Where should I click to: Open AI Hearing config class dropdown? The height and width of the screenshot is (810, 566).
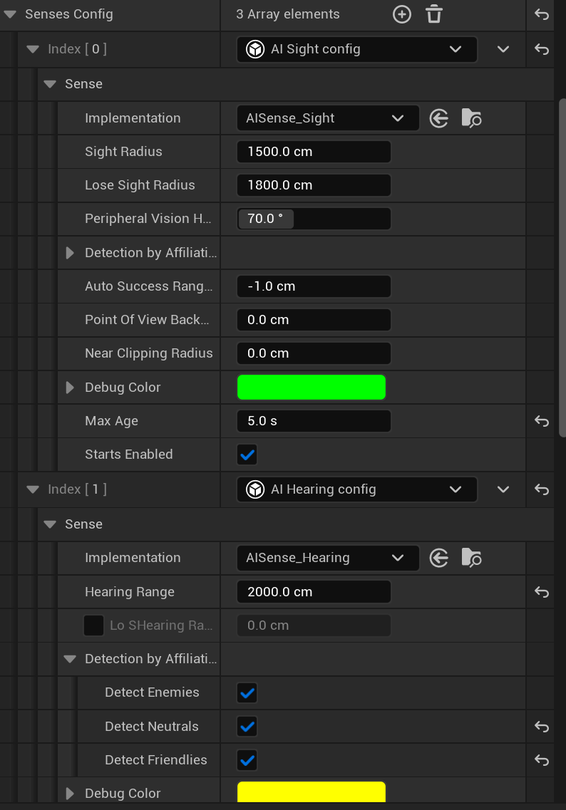pos(356,489)
